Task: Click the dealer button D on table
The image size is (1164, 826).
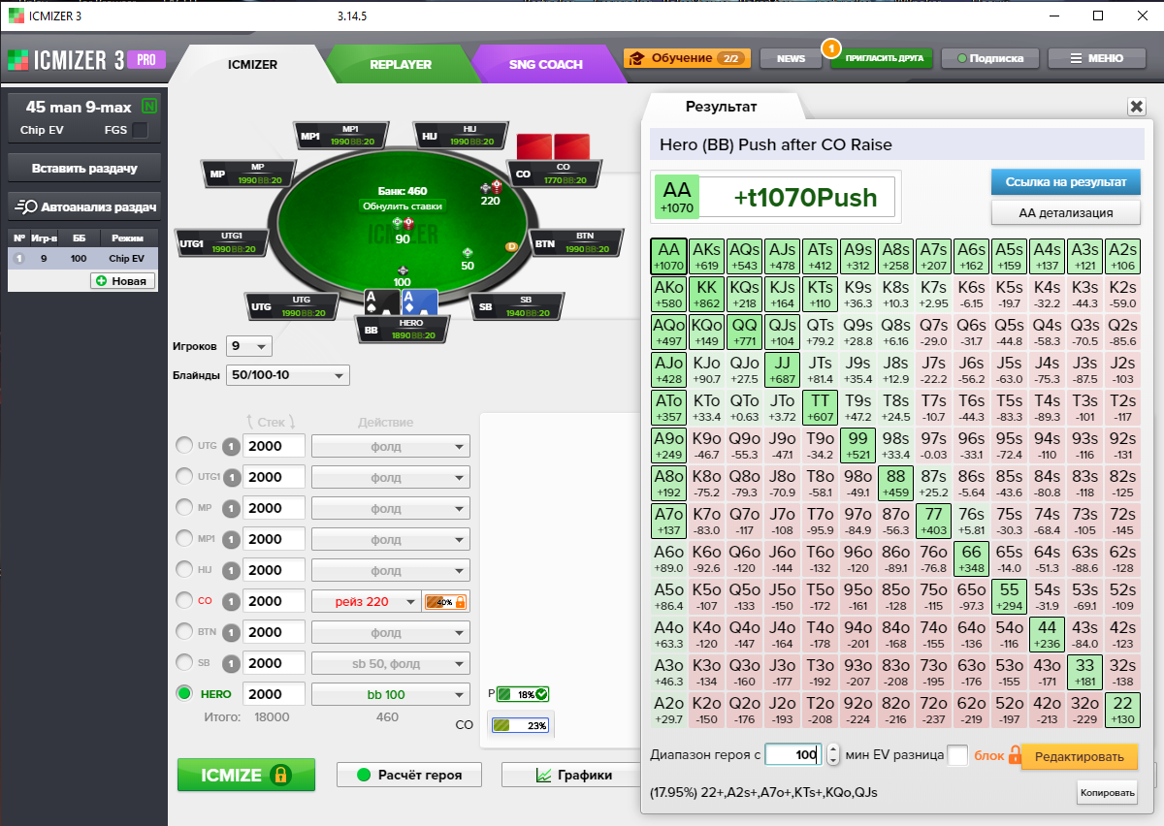Action: 511,246
